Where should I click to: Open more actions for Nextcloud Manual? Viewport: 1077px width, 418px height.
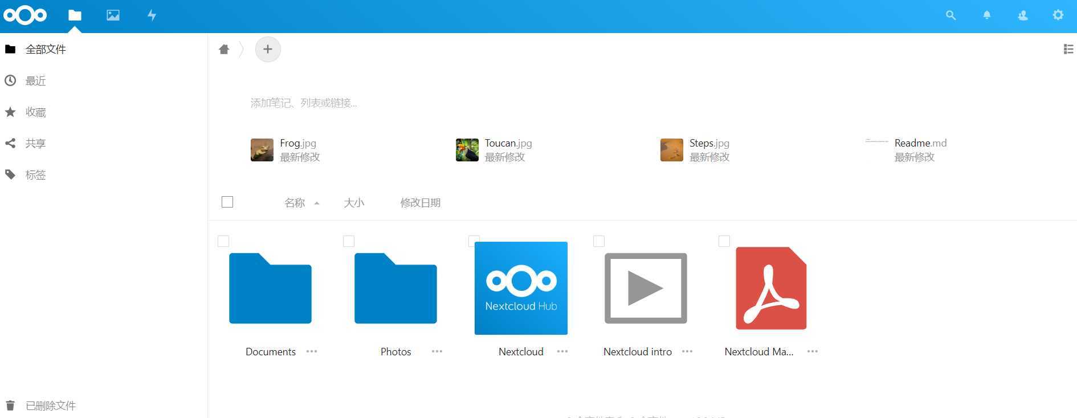point(813,351)
